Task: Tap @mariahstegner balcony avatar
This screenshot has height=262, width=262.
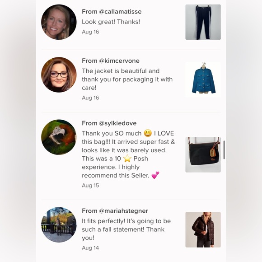Action: pos(59,225)
